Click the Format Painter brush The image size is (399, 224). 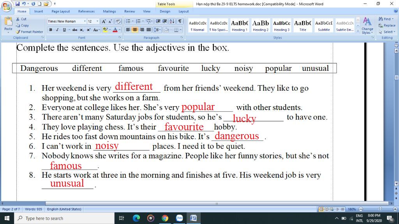point(29,32)
